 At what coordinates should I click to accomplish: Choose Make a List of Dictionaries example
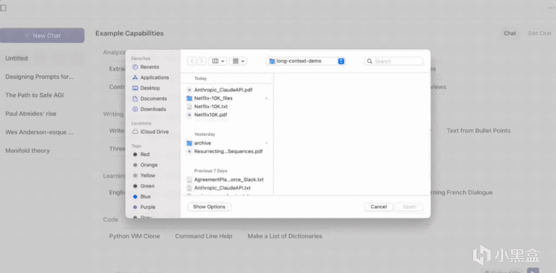coord(285,236)
